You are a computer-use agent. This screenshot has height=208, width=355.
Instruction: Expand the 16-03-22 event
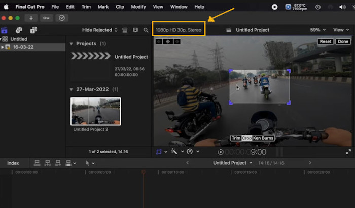[x=2, y=47]
